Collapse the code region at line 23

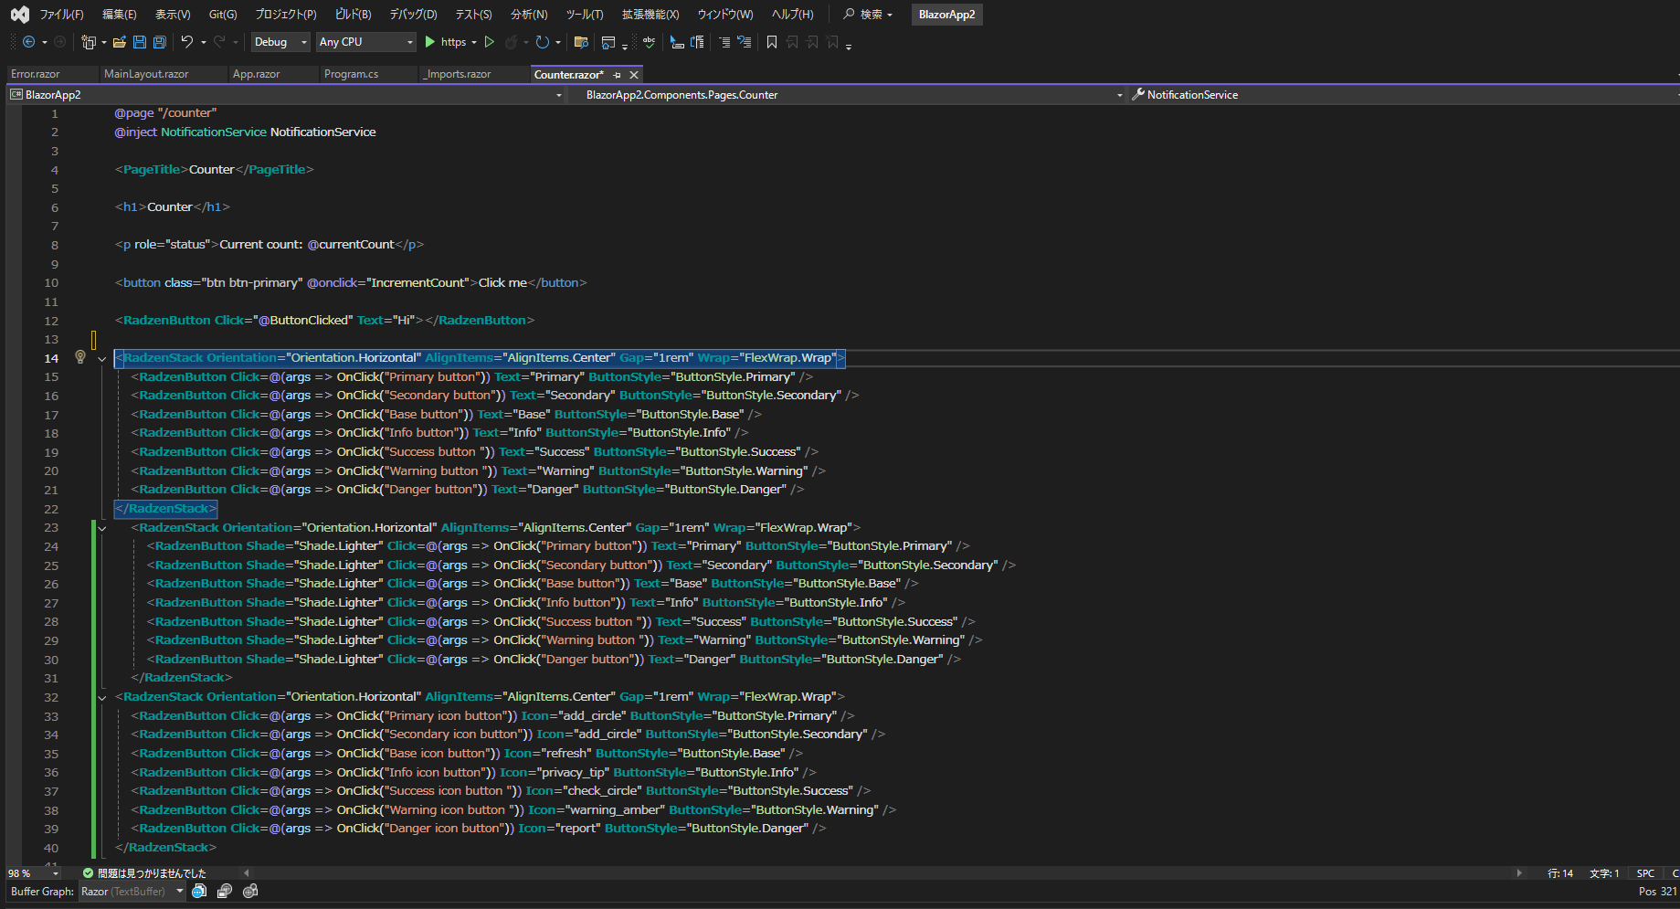pyautogui.click(x=101, y=528)
